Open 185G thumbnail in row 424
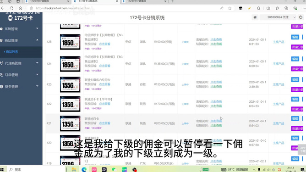 click(70, 64)
